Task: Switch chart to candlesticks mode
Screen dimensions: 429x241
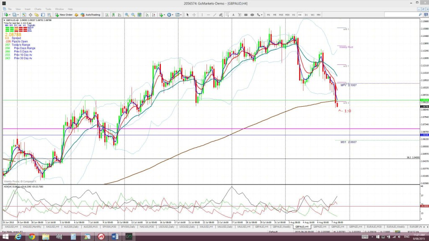Action: (x=113, y=15)
